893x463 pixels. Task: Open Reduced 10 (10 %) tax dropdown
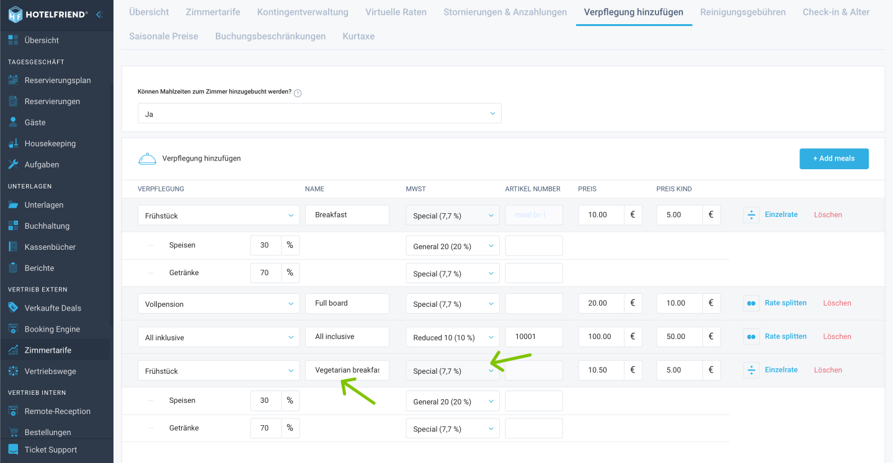(453, 337)
